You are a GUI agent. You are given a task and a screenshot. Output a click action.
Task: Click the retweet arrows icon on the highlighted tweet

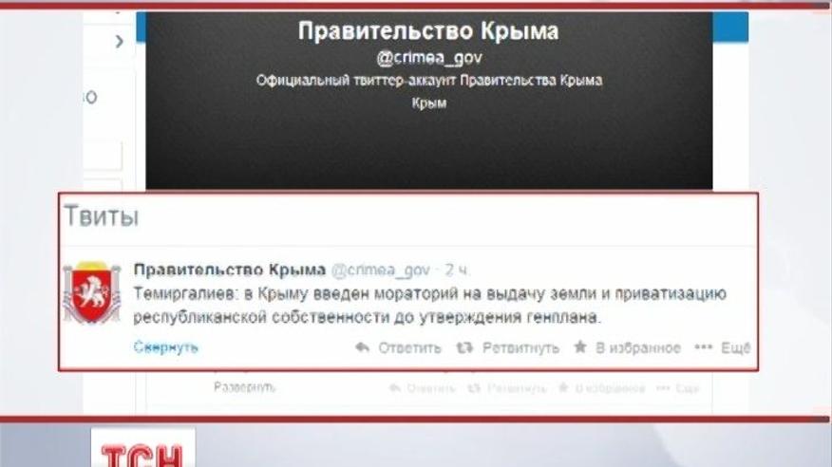(464, 347)
